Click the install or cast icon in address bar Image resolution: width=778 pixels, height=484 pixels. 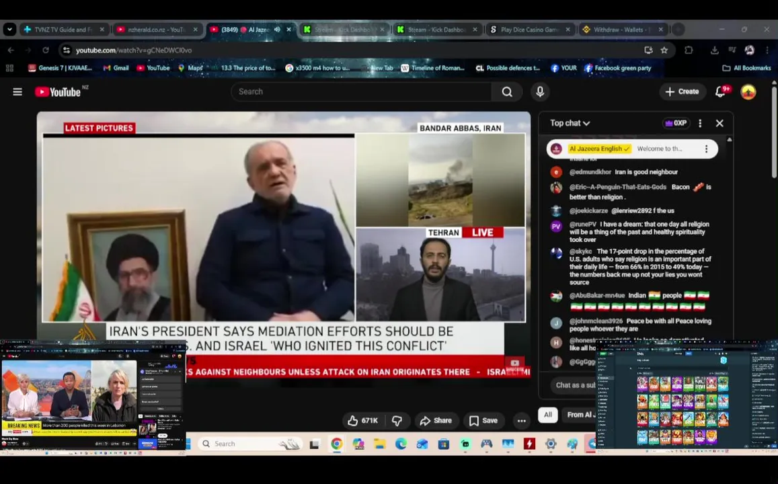click(648, 50)
